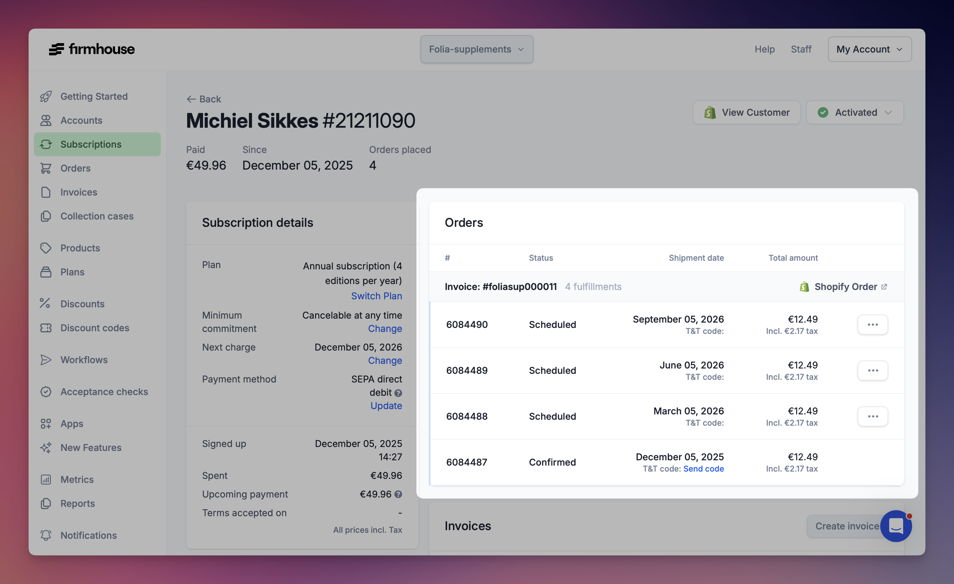Screen dimensions: 954x584
Task: Open Shopify Order external link icon
Action: [x=884, y=287]
